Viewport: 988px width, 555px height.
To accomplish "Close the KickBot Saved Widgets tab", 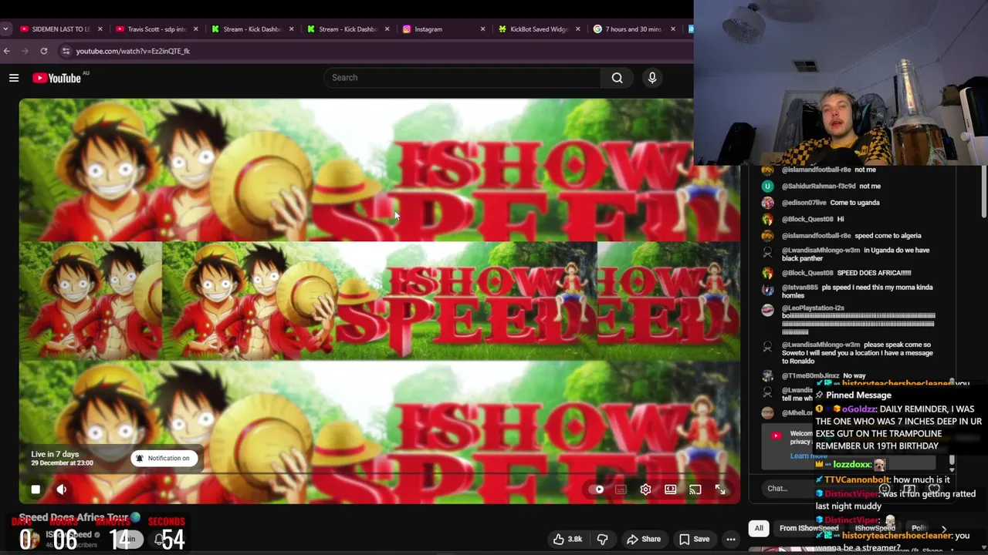I will [578, 29].
